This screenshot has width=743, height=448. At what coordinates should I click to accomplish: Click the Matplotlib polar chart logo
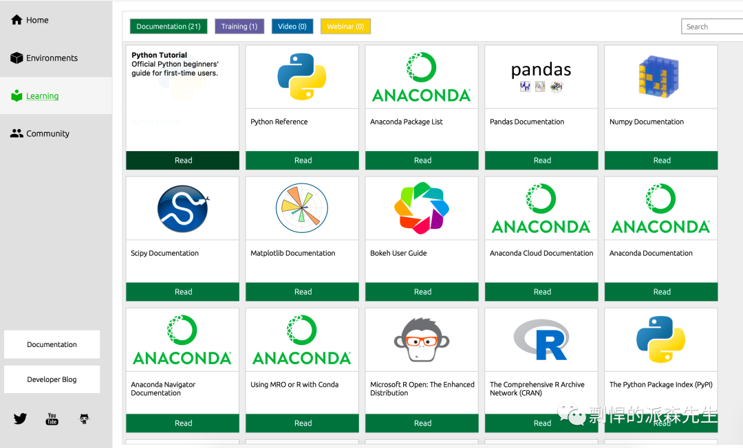302,208
